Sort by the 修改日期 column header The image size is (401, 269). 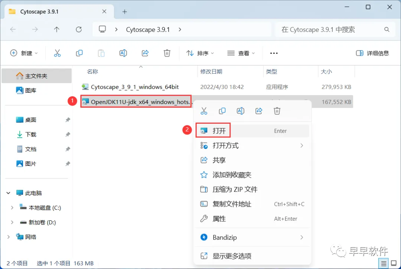[211, 72]
